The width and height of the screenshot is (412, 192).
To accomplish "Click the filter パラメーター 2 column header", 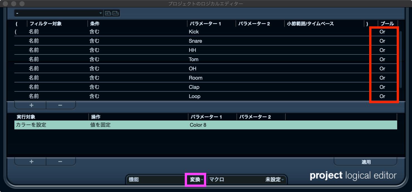I will 254,24.
